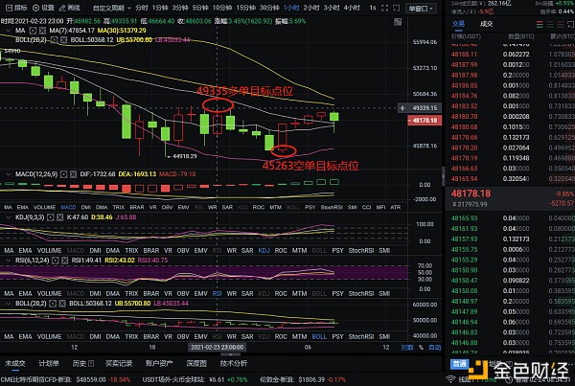The width and height of the screenshot is (575, 386).
Task: Open the 深度图 depth chart tab
Action: pos(196,363)
